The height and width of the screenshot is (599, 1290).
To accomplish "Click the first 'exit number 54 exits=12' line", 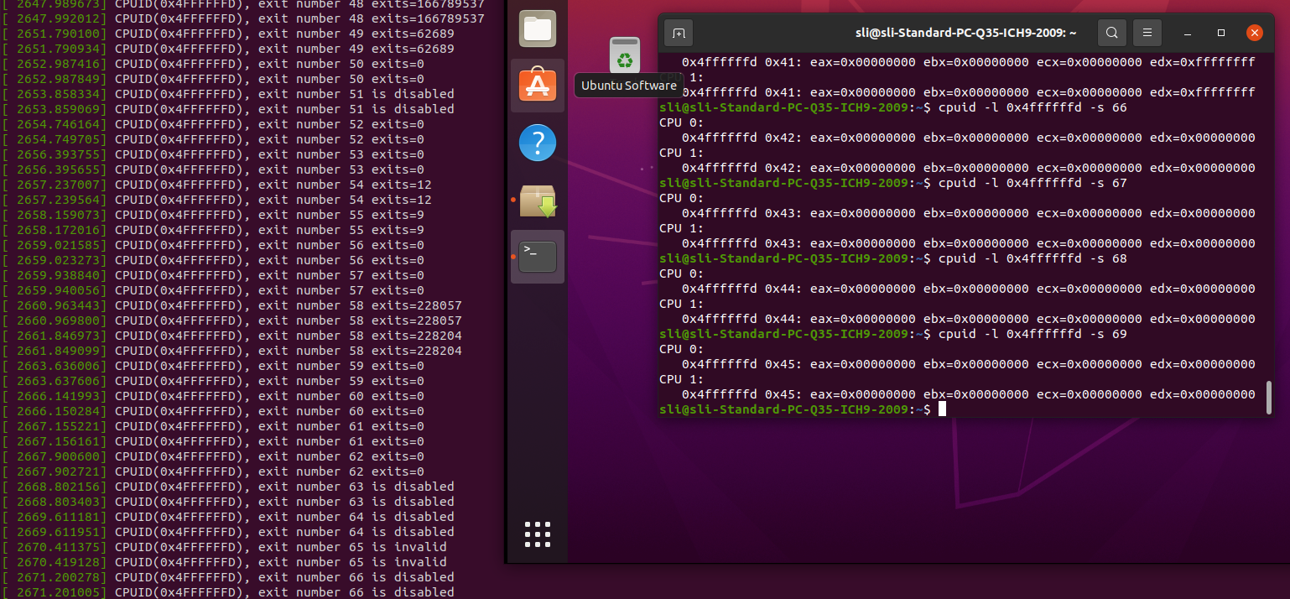I will coord(216,185).
